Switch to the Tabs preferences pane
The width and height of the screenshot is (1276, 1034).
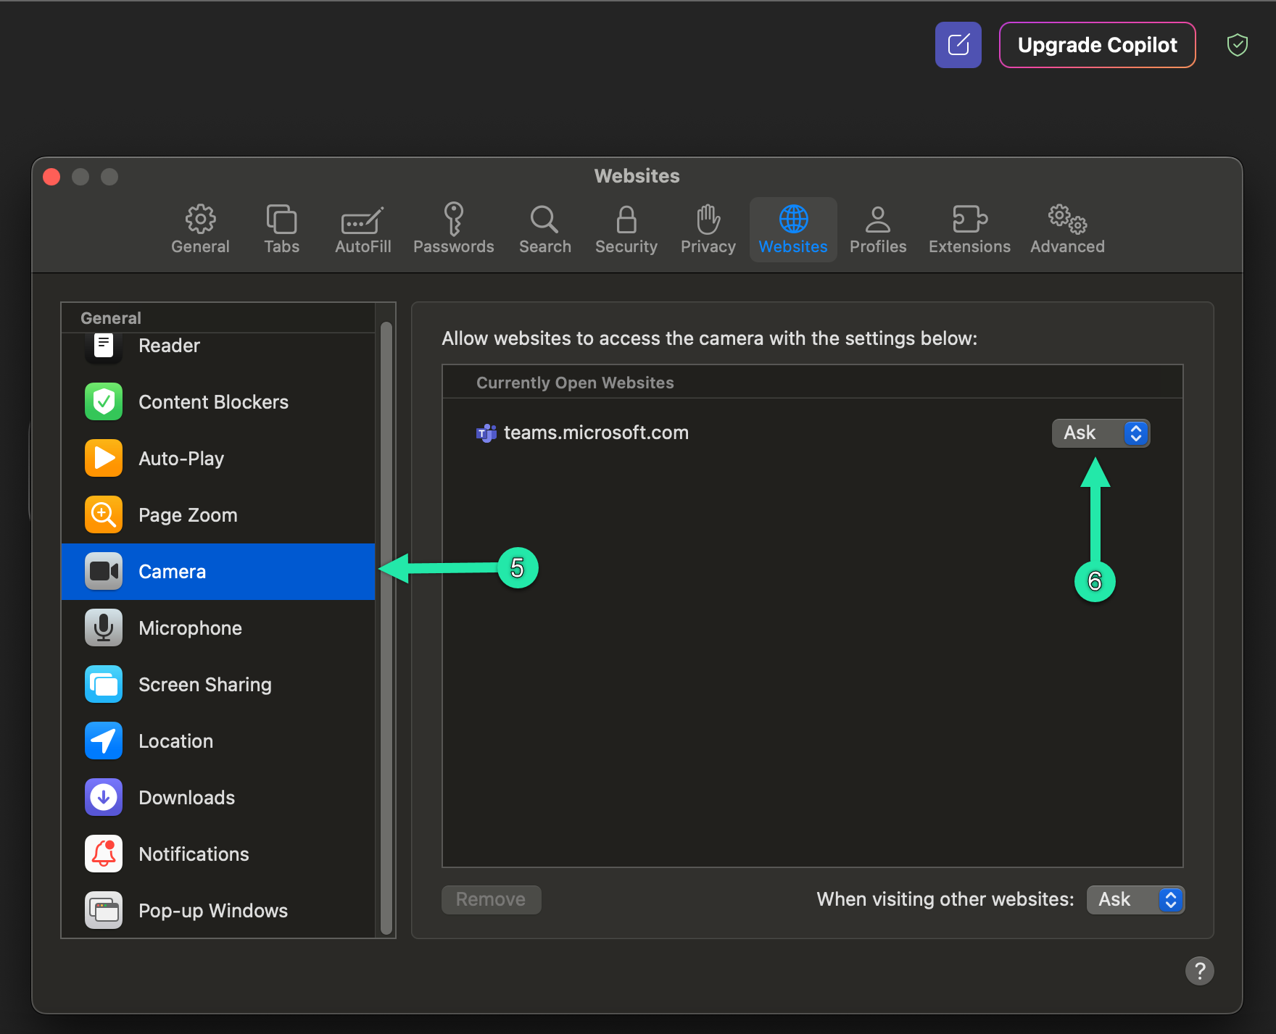click(281, 229)
